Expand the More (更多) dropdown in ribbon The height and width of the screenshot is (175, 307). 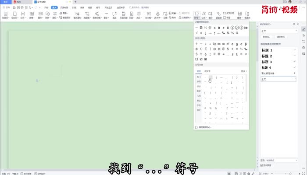pyautogui.click(x=106, y=15)
